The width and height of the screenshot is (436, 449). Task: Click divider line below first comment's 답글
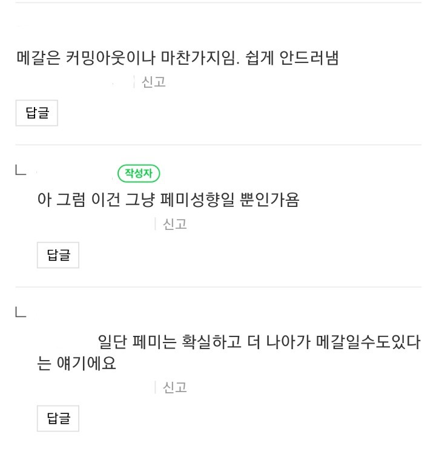click(218, 145)
